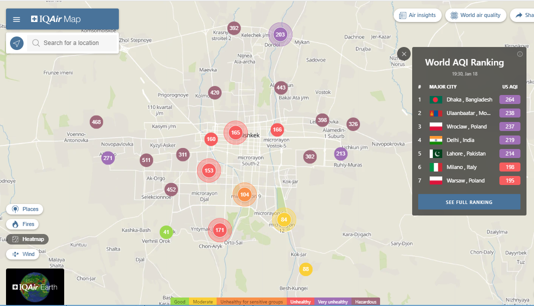The image size is (534, 306).
Task: Open the hamburger menu icon
Action: pyautogui.click(x=17, y=19)
